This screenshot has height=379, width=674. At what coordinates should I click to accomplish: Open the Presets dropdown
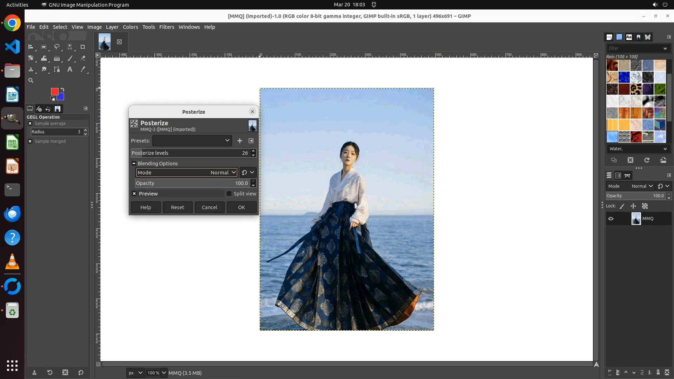192,141
